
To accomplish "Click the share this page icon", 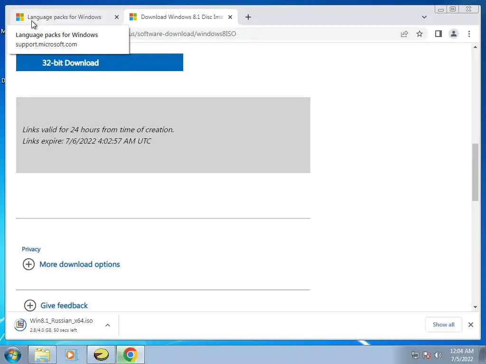I will click(x=404, y=34).
